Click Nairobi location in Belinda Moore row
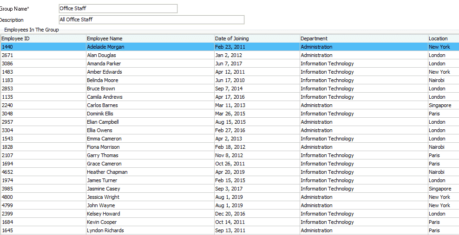The width and height of the screenshot is (459, 235). [x=444, y=80]
